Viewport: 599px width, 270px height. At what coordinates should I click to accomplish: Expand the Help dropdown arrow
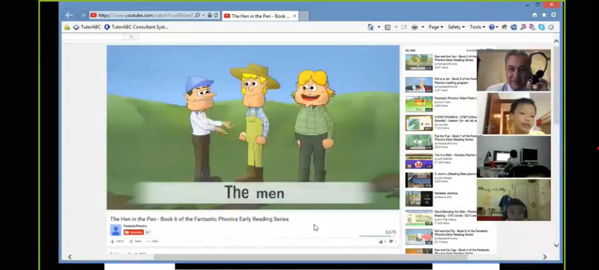pos(497,27)
